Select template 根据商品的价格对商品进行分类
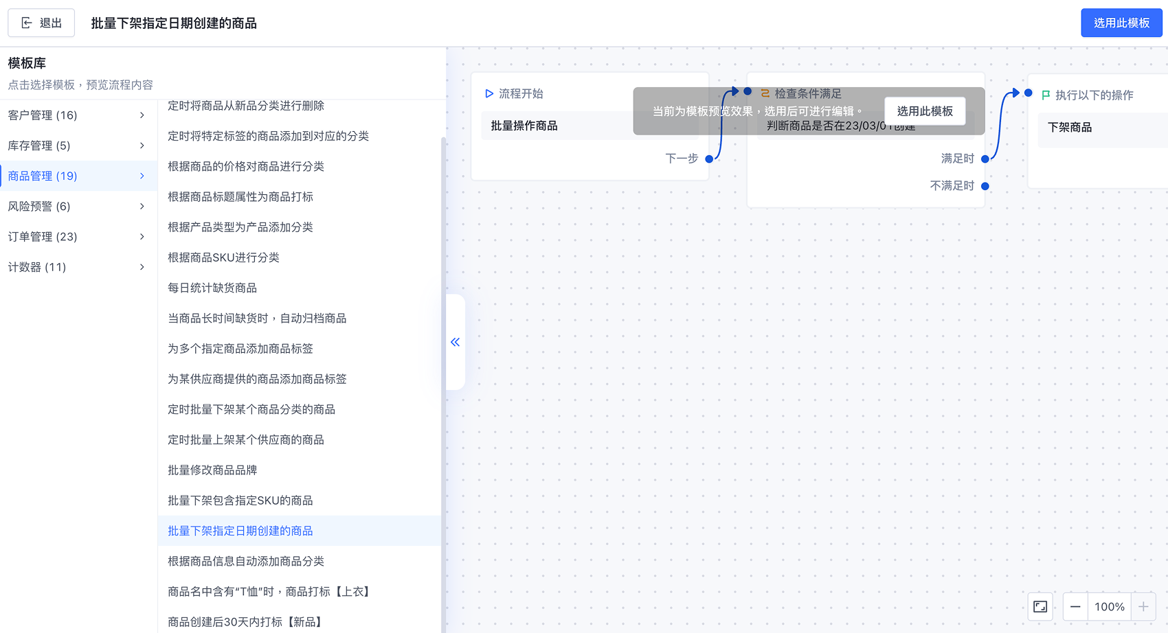Image resolution: width=1168 pixels, height=633 pixels. [x=300, y=166]
